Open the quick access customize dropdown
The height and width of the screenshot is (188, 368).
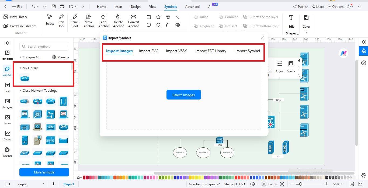pos(83,6)
